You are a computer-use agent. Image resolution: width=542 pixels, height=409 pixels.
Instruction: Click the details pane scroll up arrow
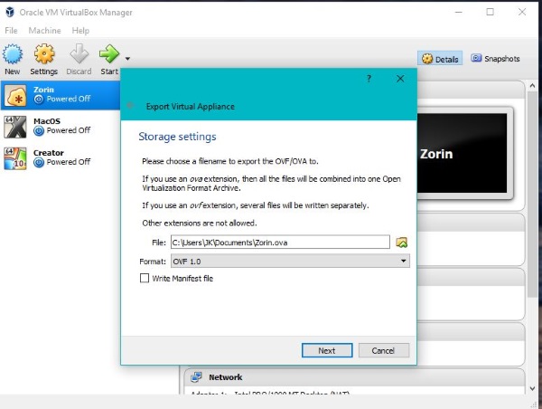tap(533, 86)
